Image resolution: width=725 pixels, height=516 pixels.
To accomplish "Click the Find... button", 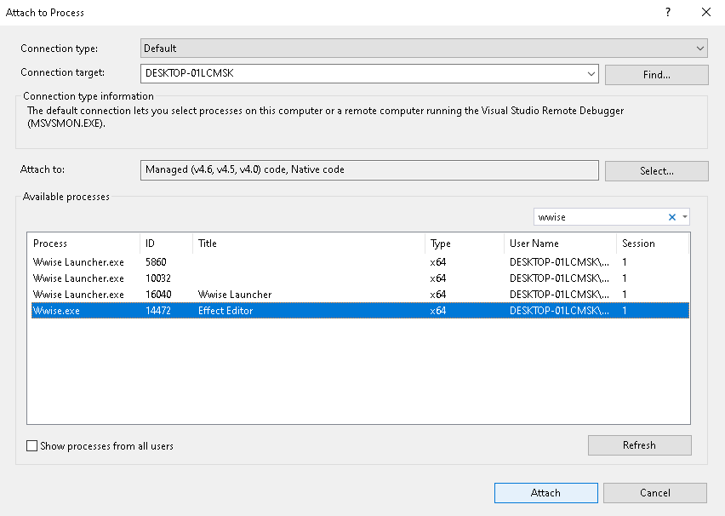I will 657,75.
